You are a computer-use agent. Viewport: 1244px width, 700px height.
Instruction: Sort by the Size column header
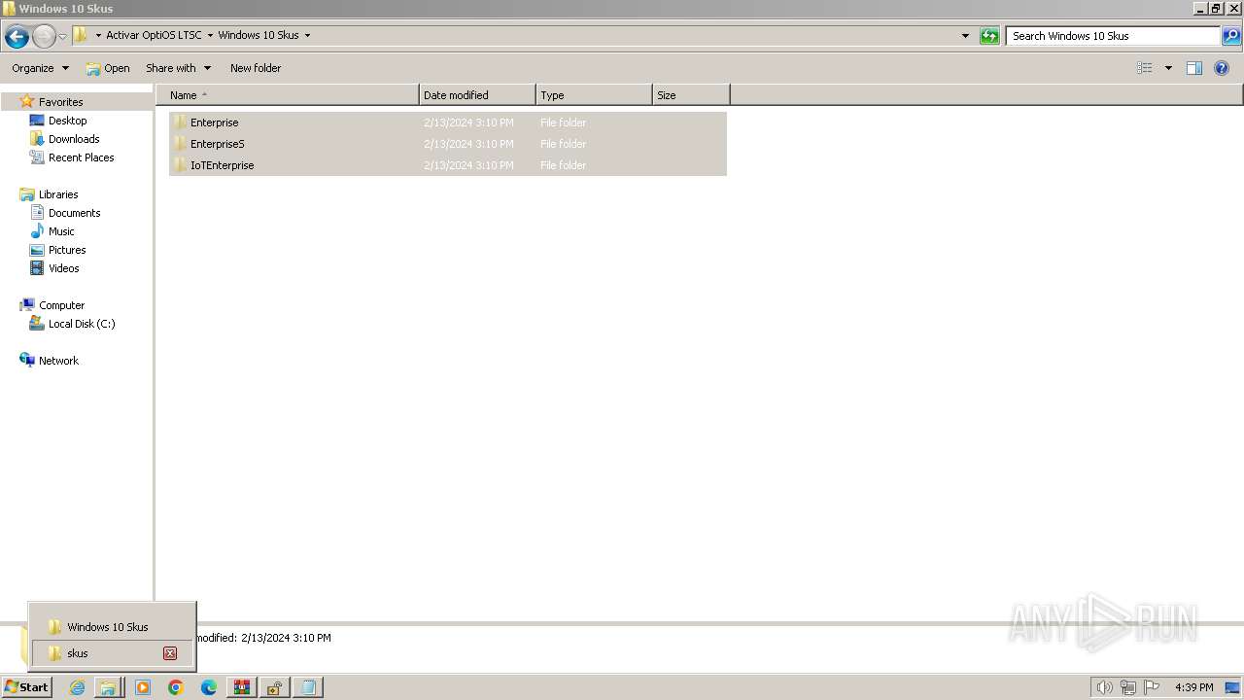click(691, 95)
